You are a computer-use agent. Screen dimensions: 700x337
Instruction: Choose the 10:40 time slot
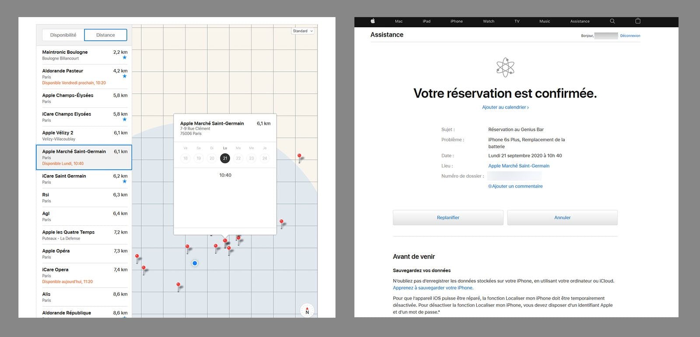(225, 175)
